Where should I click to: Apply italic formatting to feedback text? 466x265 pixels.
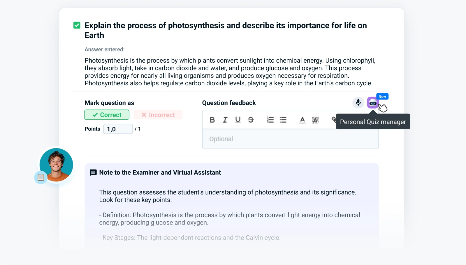pos(225,120)
